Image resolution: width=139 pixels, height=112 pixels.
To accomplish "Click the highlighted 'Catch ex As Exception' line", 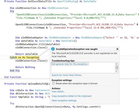I will pyautogui.click(x=24, y=57).
